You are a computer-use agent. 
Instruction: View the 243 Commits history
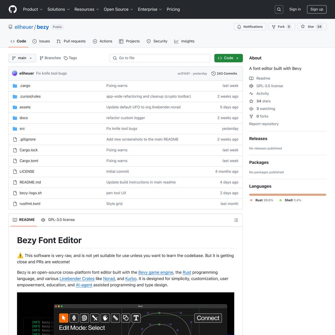tap(224, 73)
